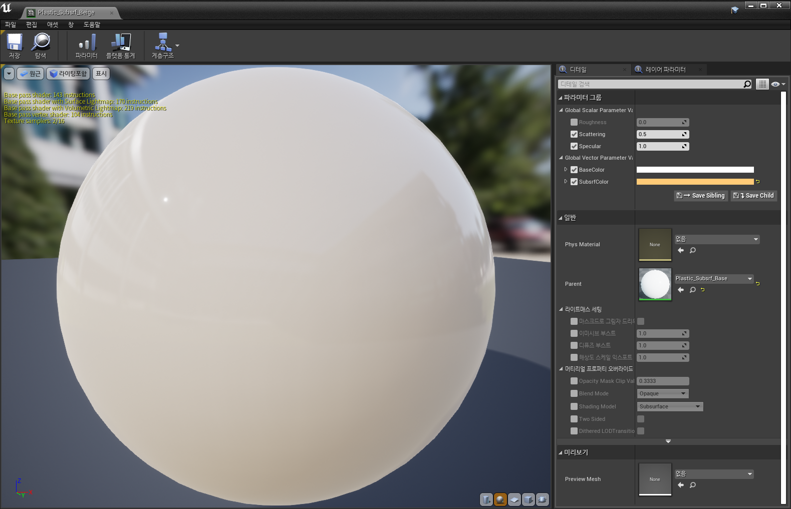
Task: Open Phys Material 없음 asset dropdown
Action: pos(717,239)
